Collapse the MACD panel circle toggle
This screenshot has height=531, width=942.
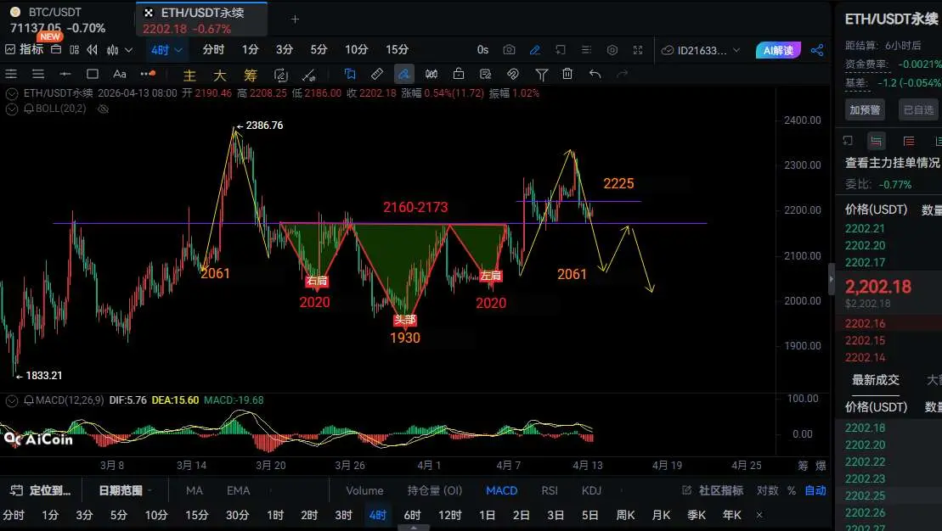[x=11, y=400]
